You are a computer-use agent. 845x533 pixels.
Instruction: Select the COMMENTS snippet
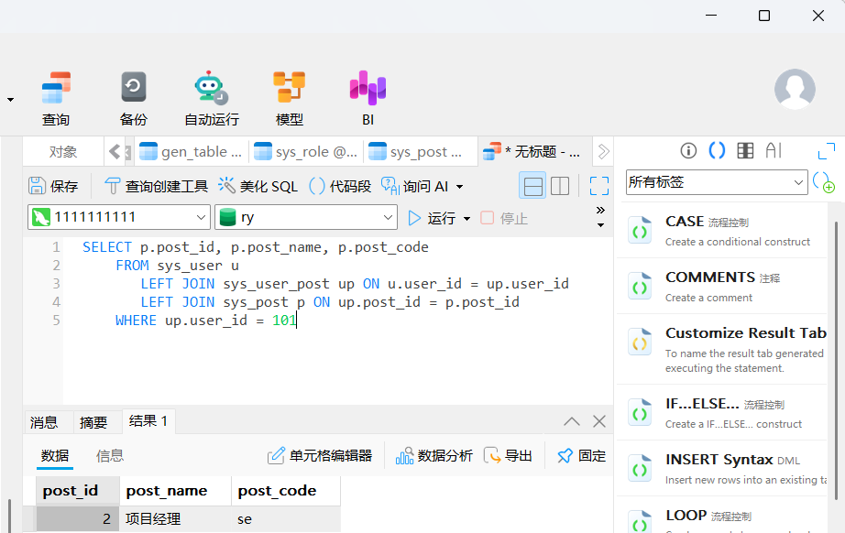coord(722,286)
